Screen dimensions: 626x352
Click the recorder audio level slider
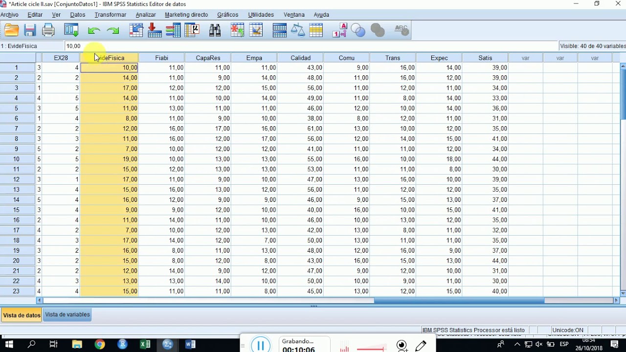tap(371, 349)
